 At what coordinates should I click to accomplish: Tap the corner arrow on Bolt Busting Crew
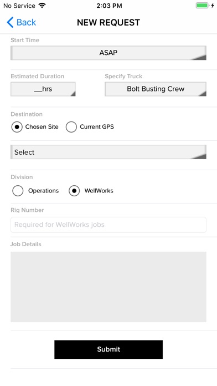pyautogui.click(x=202, y=93)
